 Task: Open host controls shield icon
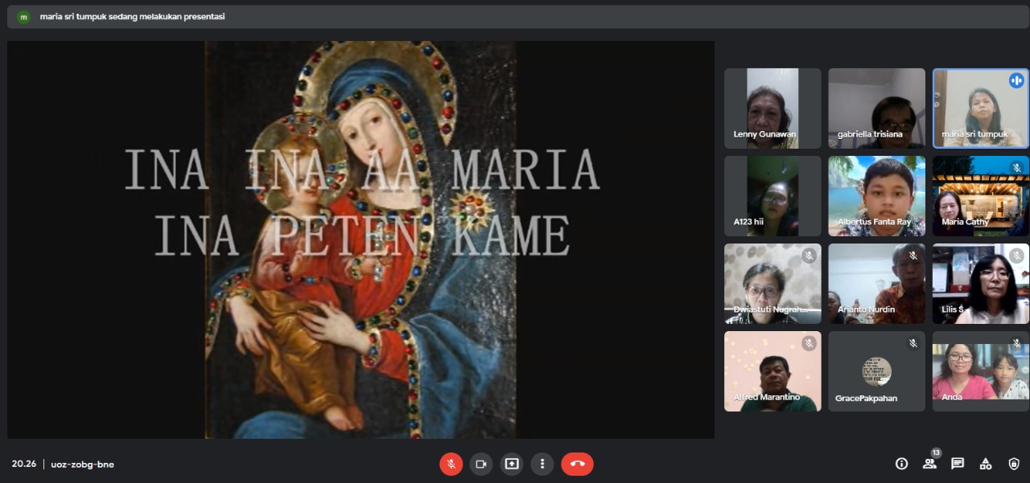tap(1014, 464)
